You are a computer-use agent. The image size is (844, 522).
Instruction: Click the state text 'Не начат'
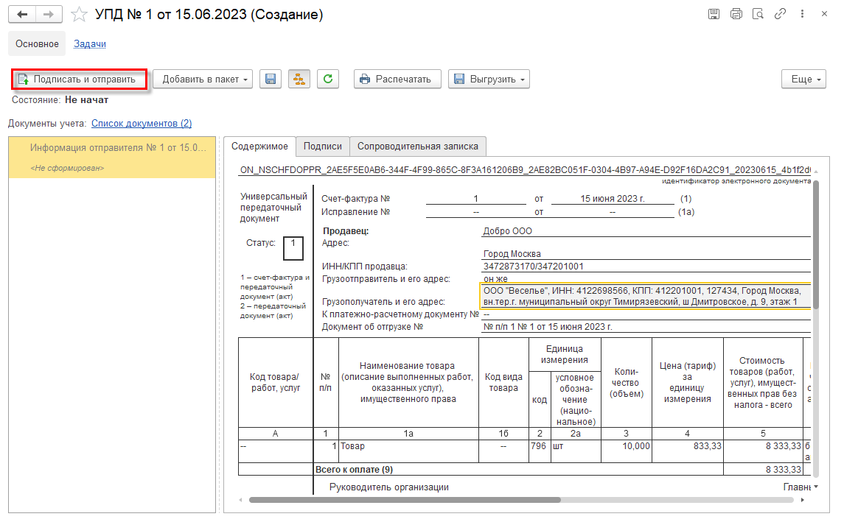coord(87,100)
